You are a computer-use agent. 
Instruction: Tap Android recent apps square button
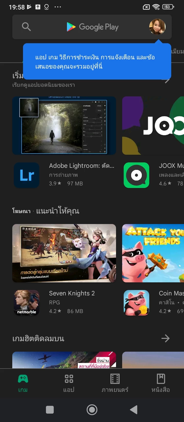pos(50,410)
